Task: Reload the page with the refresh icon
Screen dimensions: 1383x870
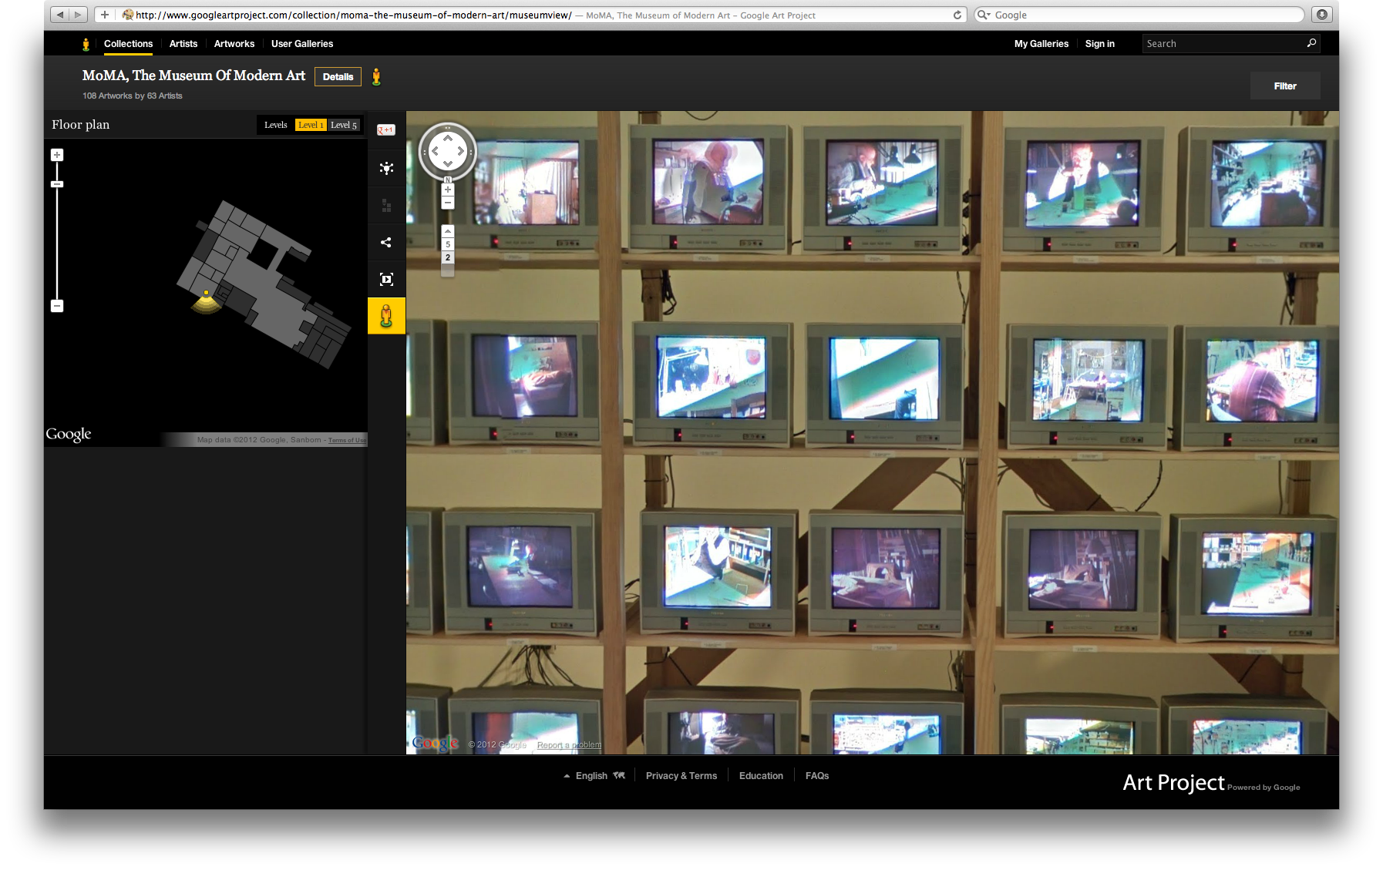Action: (x=957, y=15)
